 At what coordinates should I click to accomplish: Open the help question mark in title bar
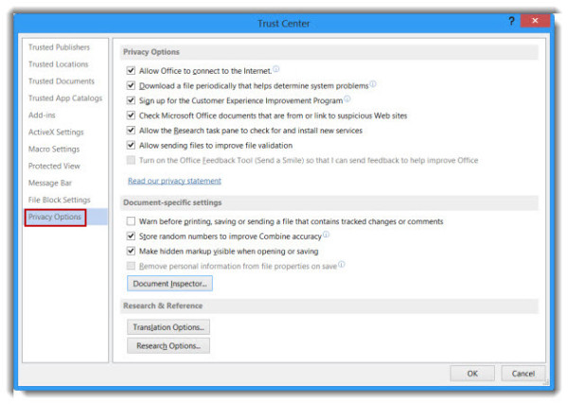[511, 21]
